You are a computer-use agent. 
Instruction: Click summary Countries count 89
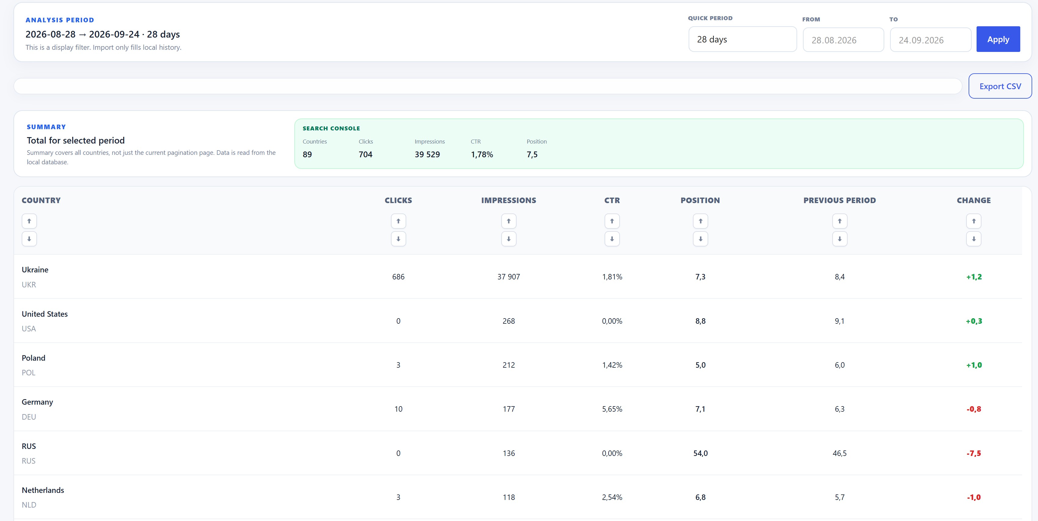point(307,155)
